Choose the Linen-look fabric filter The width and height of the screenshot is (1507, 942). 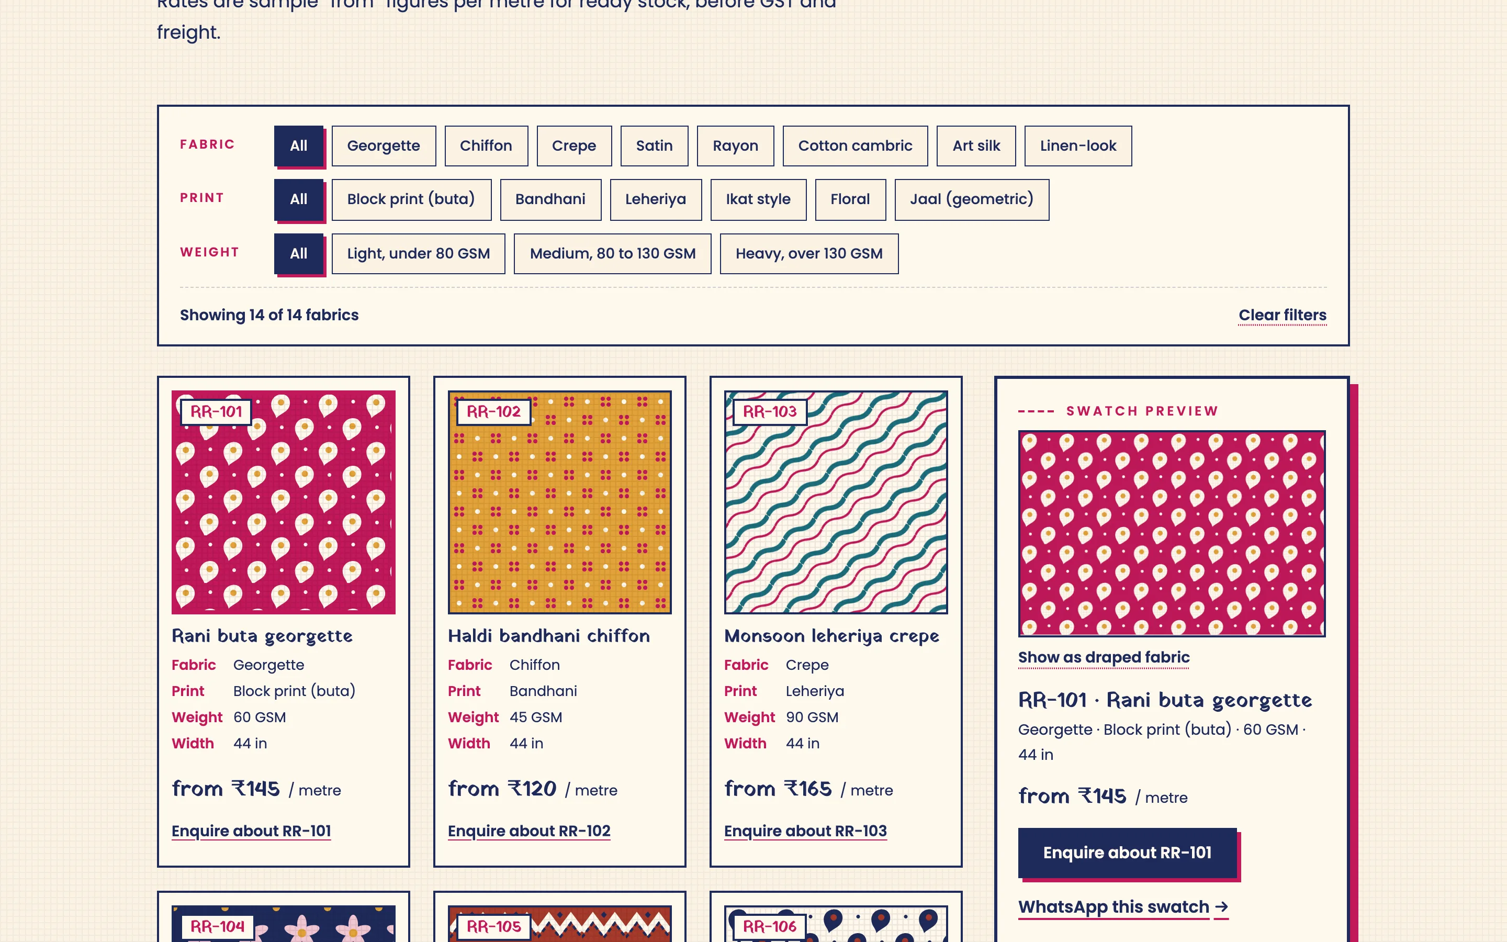tap(1078, 146)
